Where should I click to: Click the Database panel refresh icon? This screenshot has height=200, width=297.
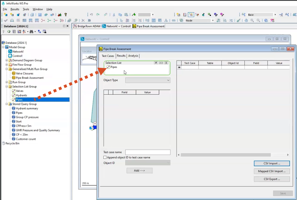[x=9, y=32]
